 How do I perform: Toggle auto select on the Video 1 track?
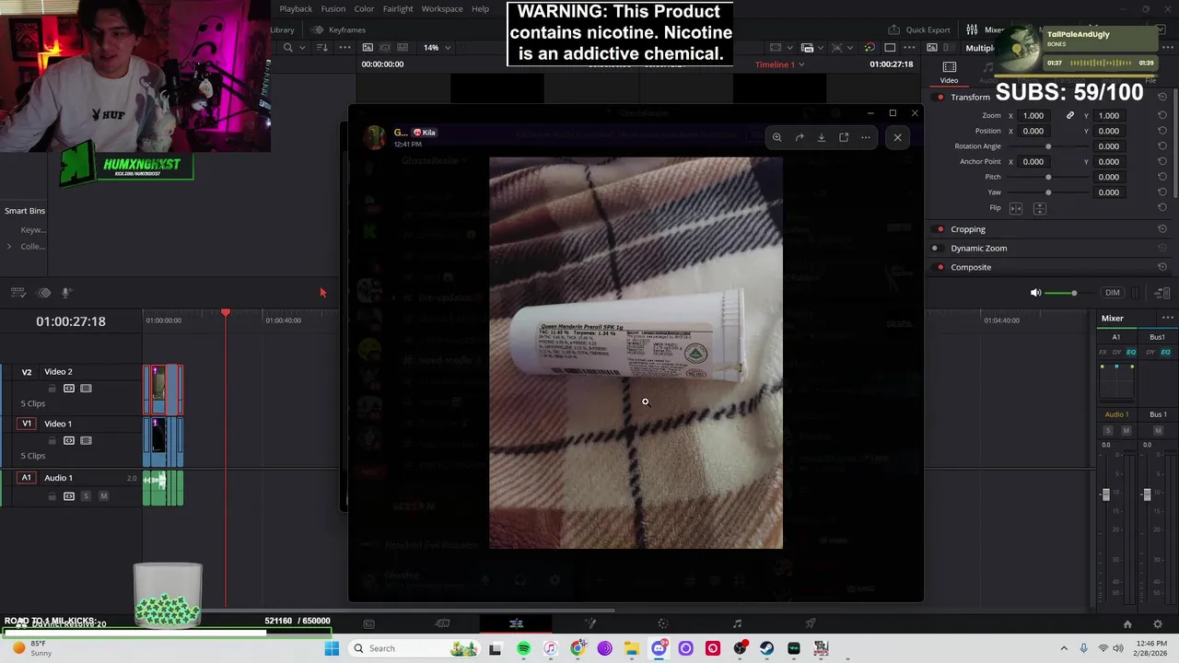point(69,440)
